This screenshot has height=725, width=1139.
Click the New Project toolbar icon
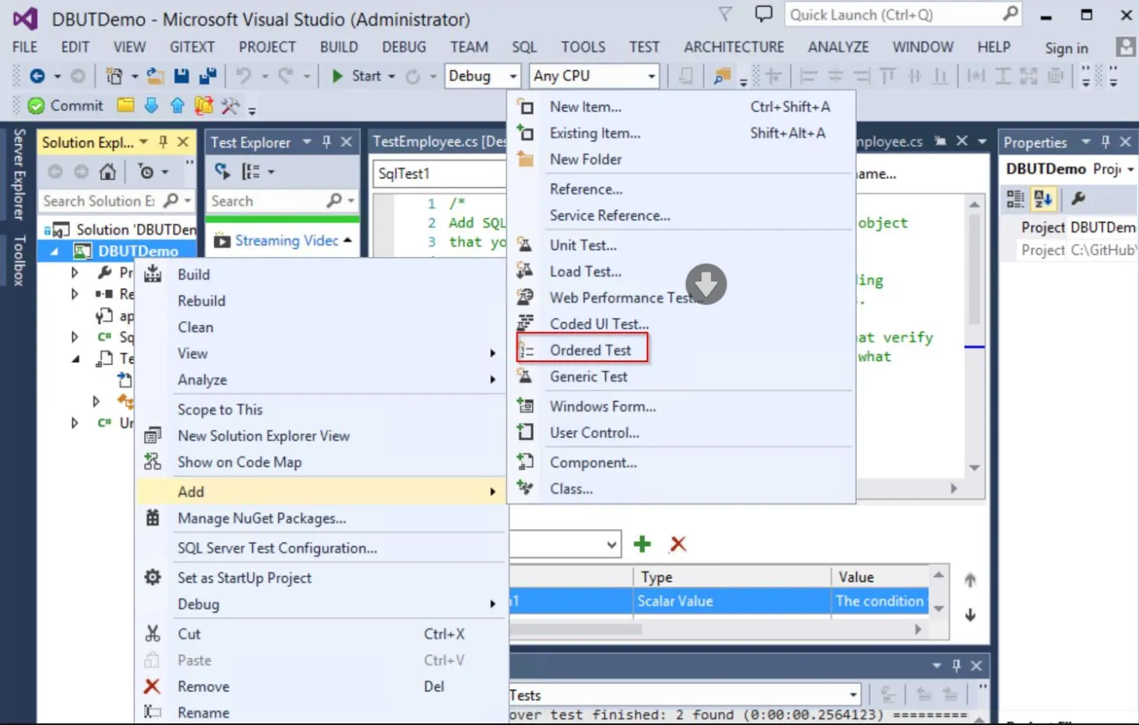114,76
